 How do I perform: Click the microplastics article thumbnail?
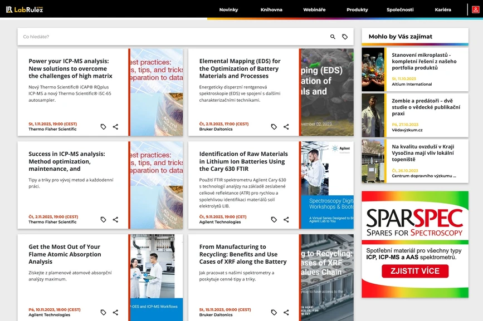373,70
